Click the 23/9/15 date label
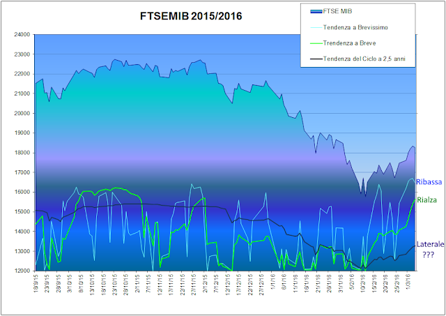This screenshot has height=316, width=446. coord(47,285)
